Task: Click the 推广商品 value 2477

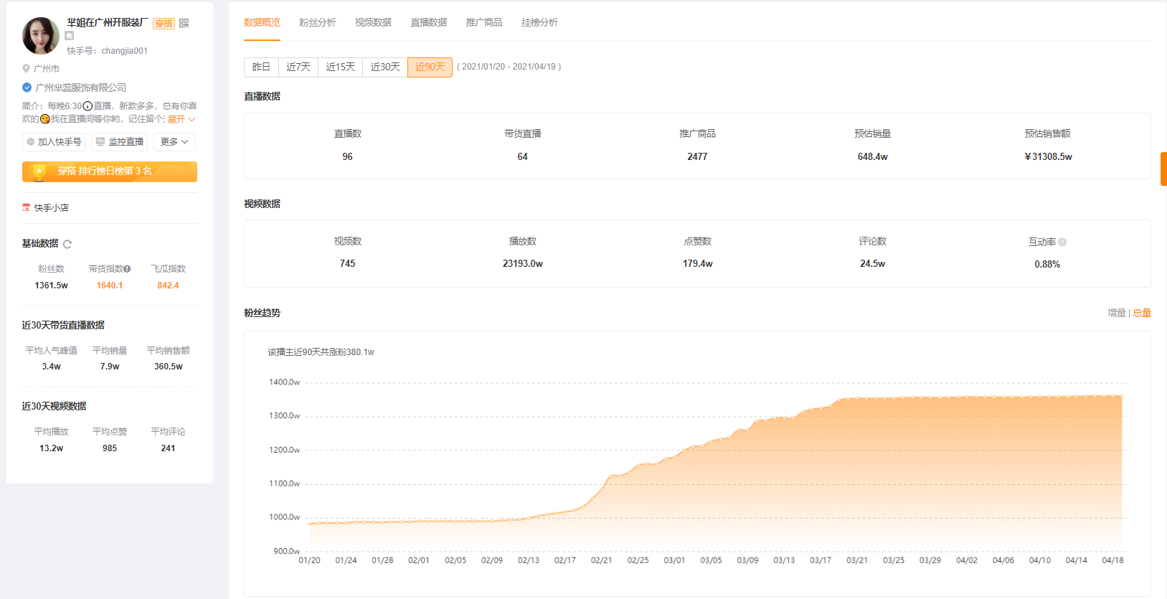Action: [698, 157]
